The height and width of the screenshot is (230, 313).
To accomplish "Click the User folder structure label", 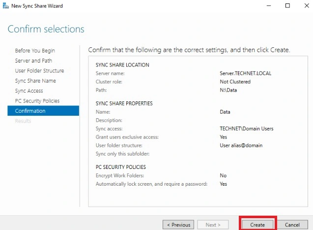I will pos(119,145).
